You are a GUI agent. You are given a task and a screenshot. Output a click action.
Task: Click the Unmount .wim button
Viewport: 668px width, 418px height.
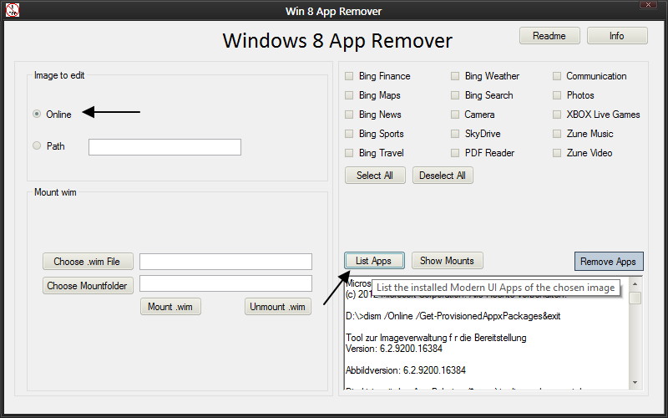(278, 307)
